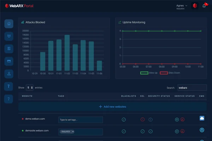The height and width of the screenshot is (141, 212).
Task: Click the WordPress CMS icon for demosite.webarx.com
Action: click(x=202, y=130)
